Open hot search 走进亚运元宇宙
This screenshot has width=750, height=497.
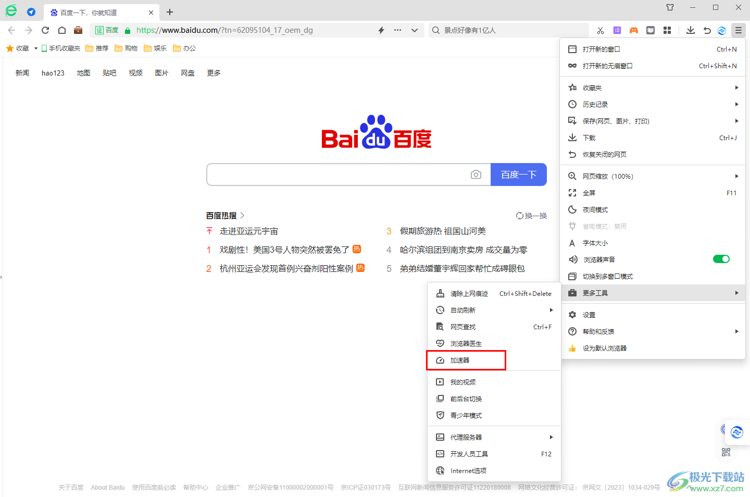(x=249, y=231)
